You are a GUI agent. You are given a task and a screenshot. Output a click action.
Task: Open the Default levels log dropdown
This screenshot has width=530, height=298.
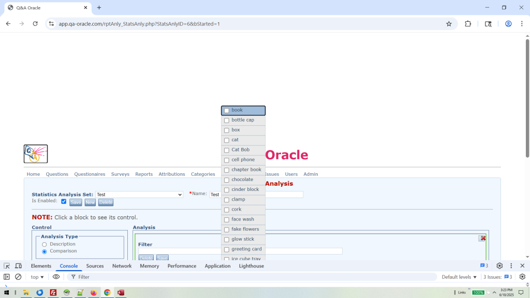pyautogui.click(x=459, y=277)
